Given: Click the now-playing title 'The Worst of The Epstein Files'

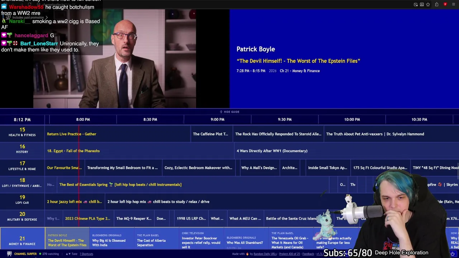Looking at the screenshot, I should pyautogui.click(x=298, y=61).
